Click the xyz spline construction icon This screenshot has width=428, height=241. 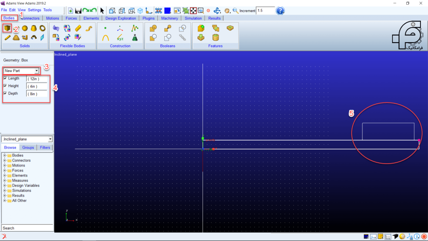pos(120,38)
